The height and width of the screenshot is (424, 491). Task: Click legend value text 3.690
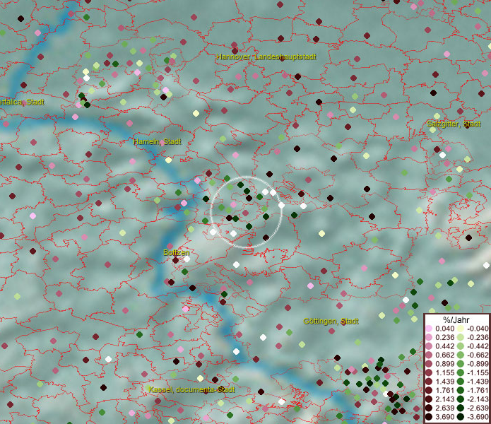coord(444,417)
